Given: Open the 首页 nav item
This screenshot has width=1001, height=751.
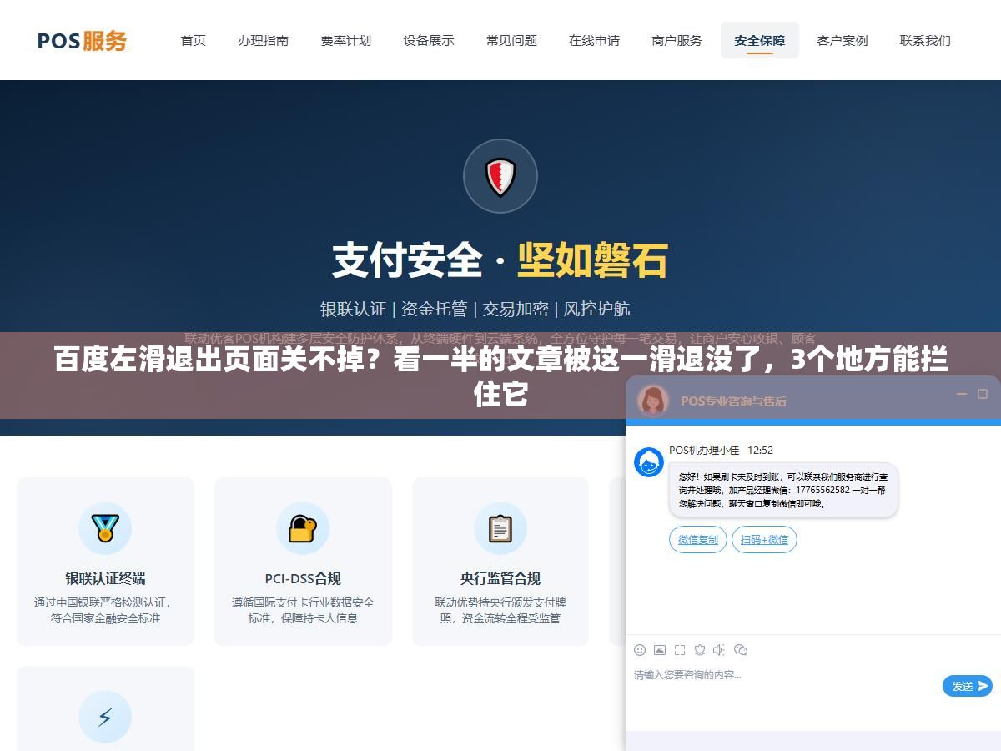Looking at the screenshot, I should [194, 40].
